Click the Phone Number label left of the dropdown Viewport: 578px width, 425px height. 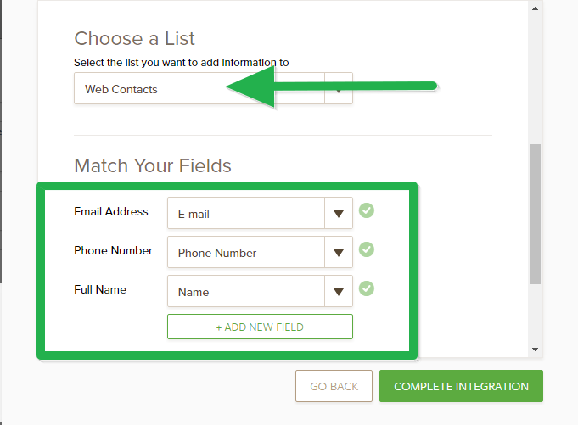click(x=114, y=251)
